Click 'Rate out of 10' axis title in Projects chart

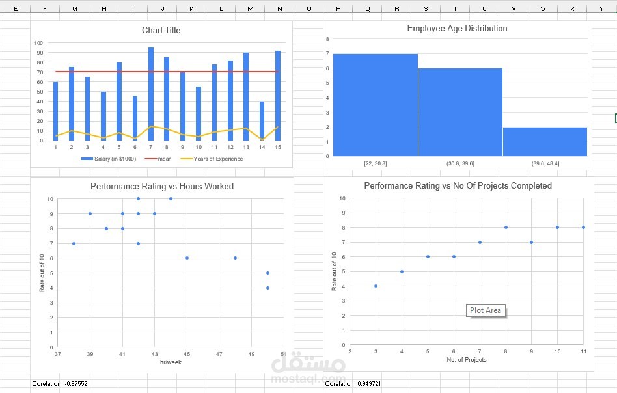pos(334,271)
